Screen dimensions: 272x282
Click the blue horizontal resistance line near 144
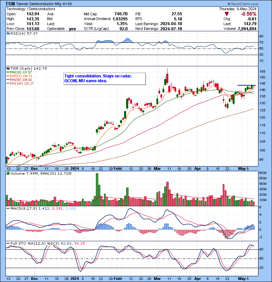247,85
